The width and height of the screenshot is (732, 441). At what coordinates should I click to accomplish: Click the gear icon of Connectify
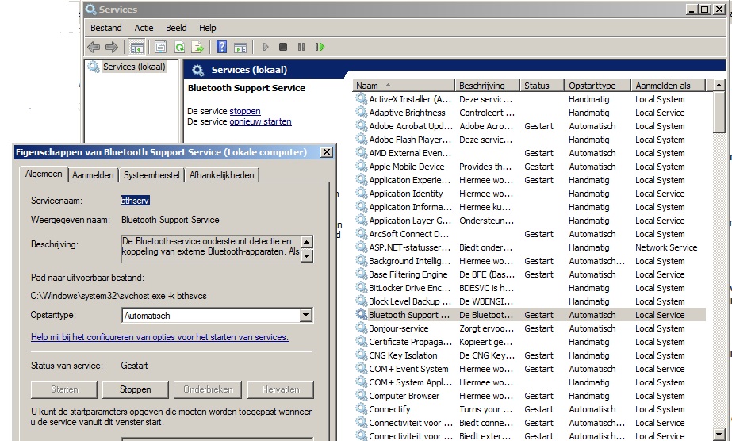click(362, 408)
